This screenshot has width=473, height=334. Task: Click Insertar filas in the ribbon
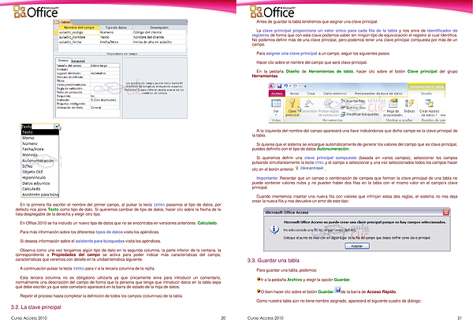pos(353,101)
